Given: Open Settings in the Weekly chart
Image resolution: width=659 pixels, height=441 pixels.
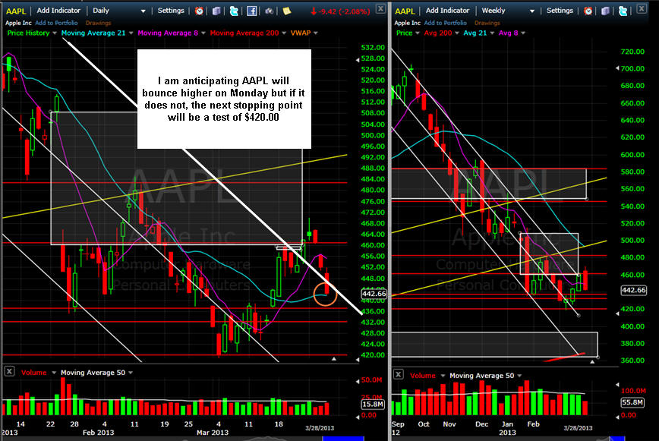Looking at the screenshot, I should pyautogui.click(x=560, y=11).
